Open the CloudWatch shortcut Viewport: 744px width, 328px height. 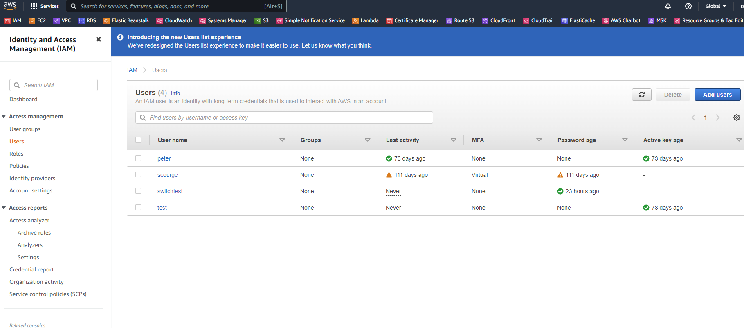(x=174, y=20)
